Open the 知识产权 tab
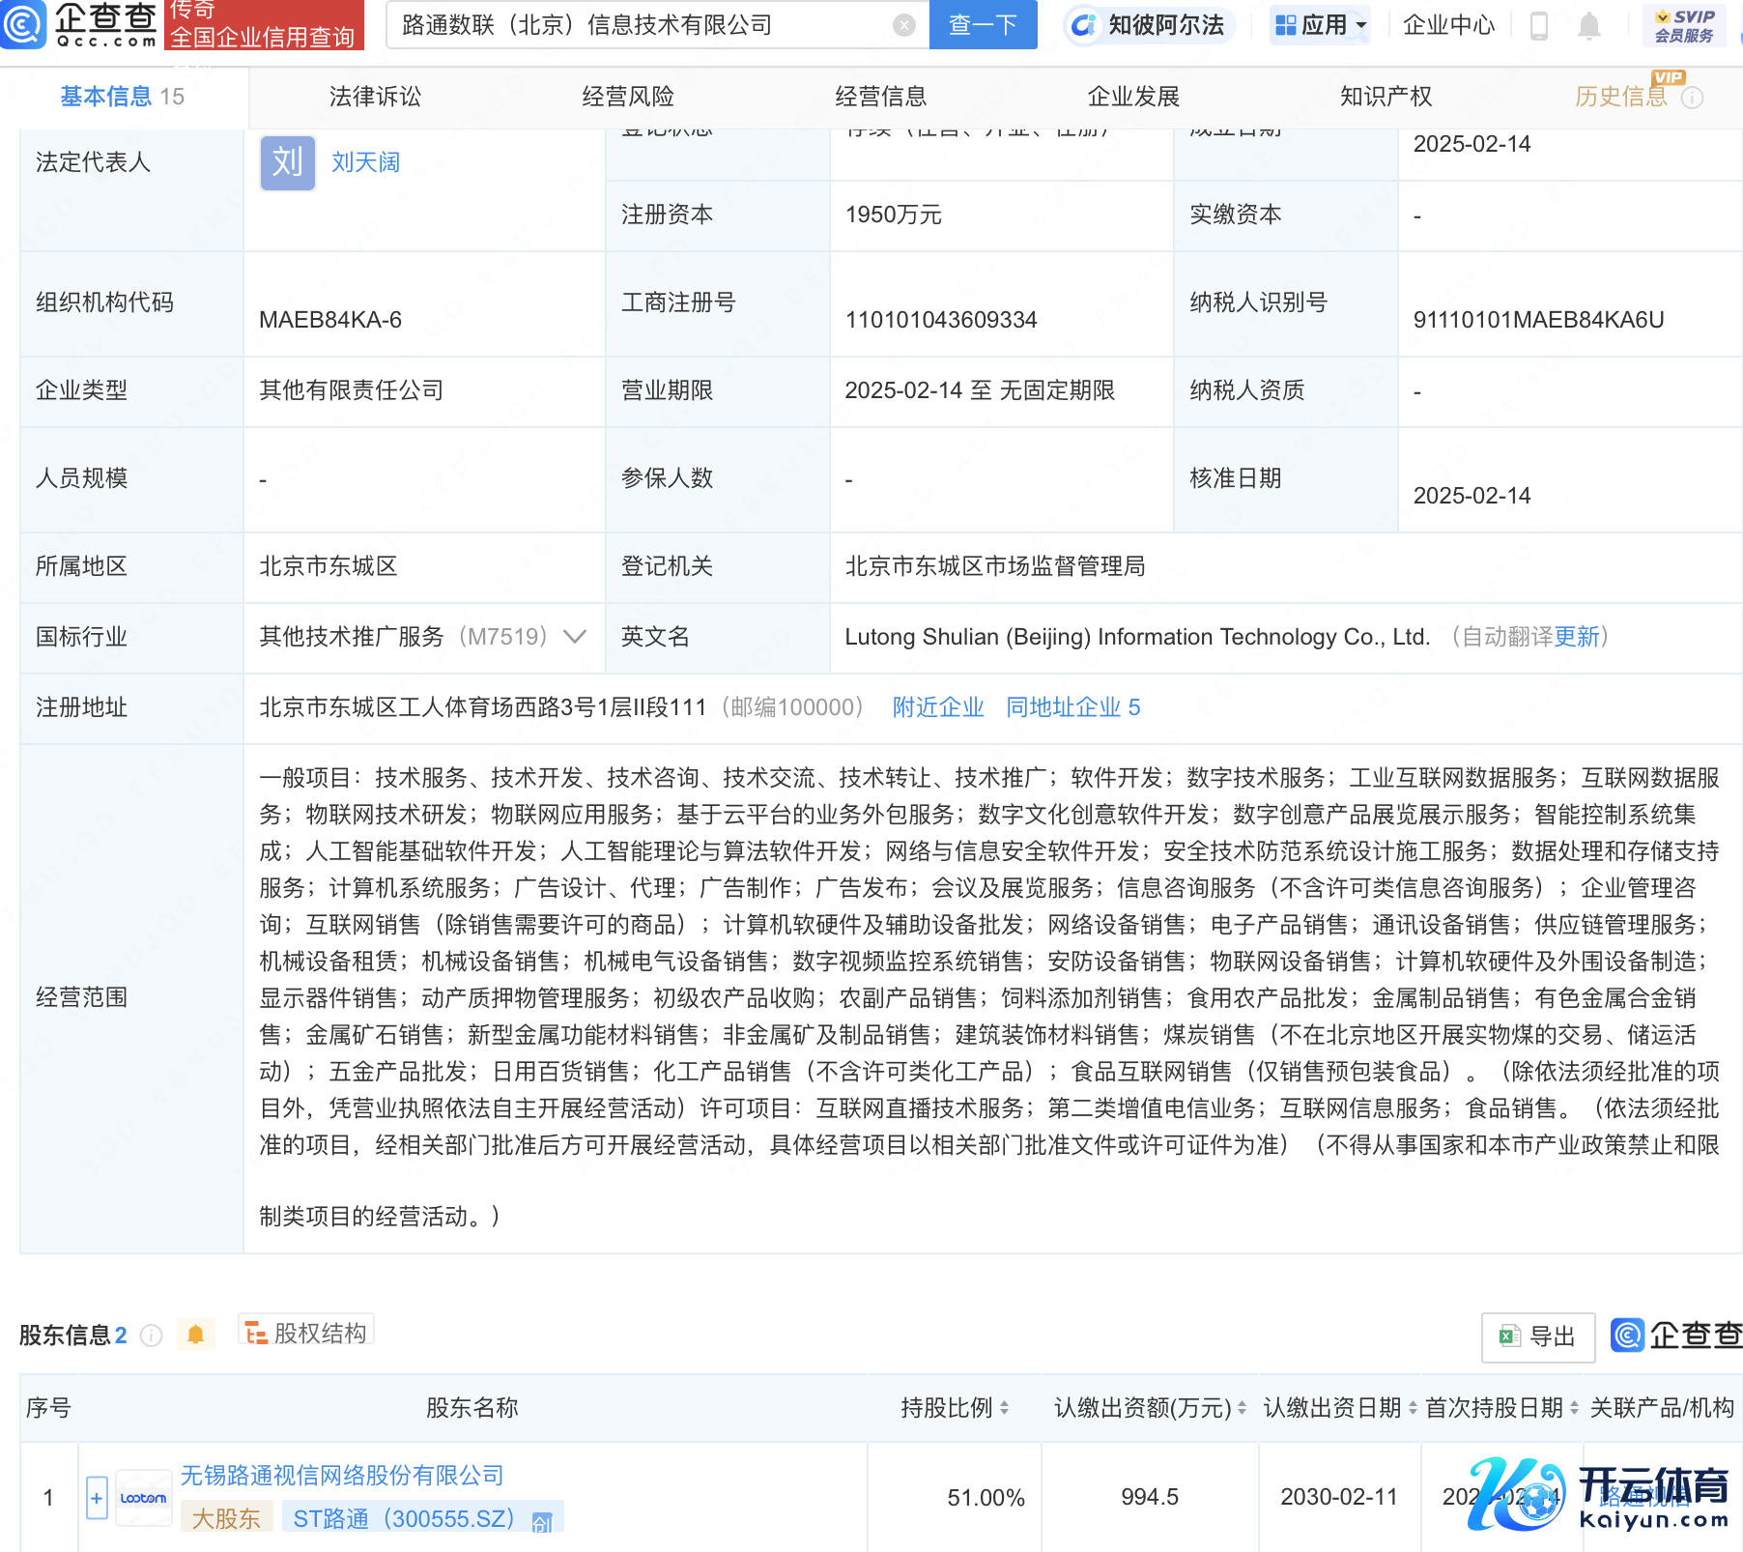The width and height of the screenshot is (1743, 1552). point(1386,97)
